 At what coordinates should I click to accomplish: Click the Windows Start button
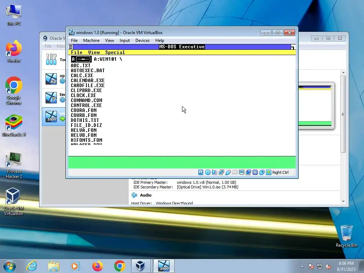(10, 266)
